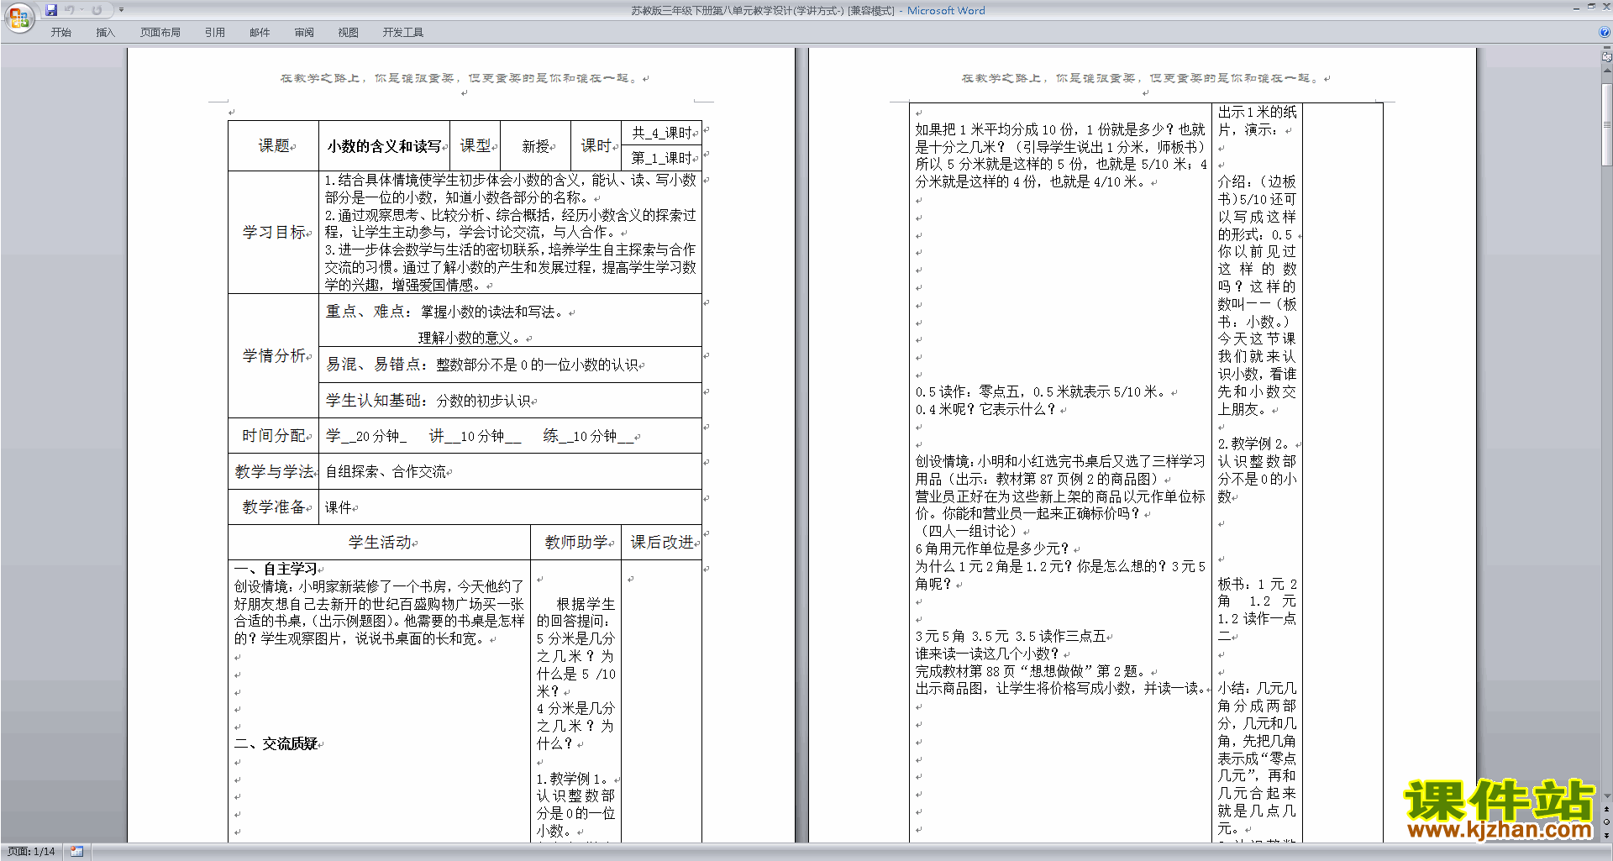Click the 课型 cell
The image size is (1613, 861).
pos(476,146)
